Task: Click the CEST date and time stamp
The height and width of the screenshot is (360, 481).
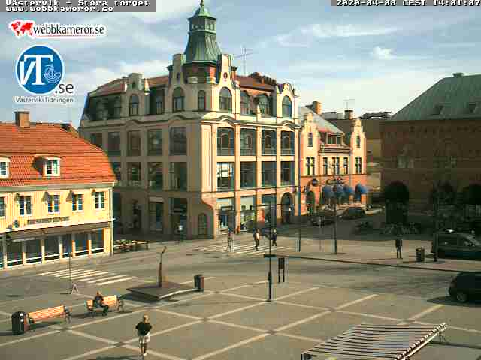Action: pos(408,3)
